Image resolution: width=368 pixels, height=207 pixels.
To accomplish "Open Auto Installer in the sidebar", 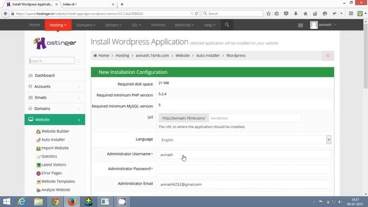I will [51, 140].
